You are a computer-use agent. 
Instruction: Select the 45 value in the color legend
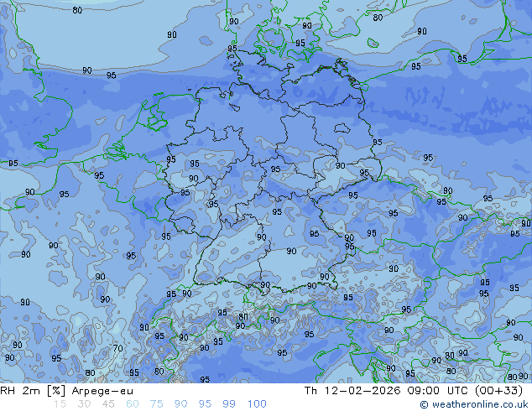pos(108,404)
